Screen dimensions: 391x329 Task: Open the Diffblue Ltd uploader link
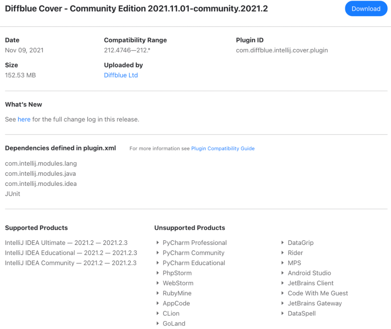pyautogui.click(x=121, y=75)
